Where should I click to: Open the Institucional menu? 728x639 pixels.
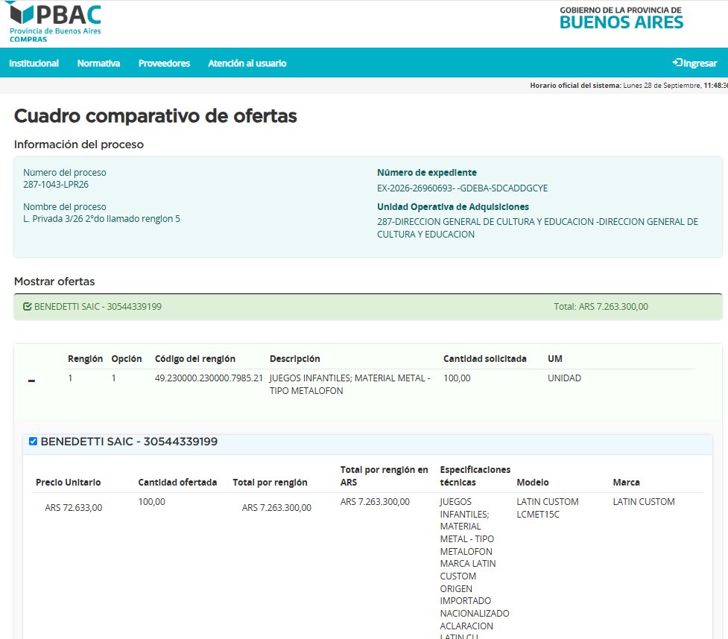[34, 63]
